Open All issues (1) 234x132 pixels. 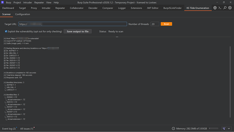pos(27,129)
